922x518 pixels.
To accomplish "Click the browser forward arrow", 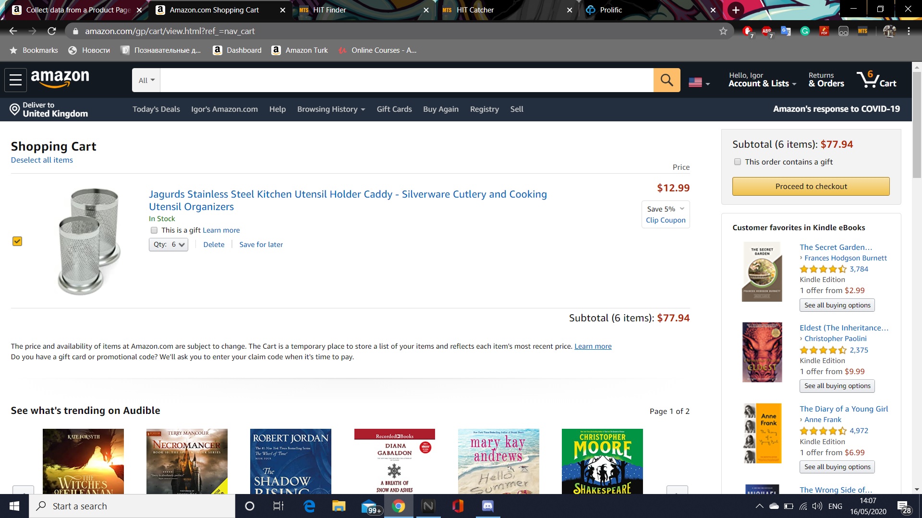I will tap(32, 31).
